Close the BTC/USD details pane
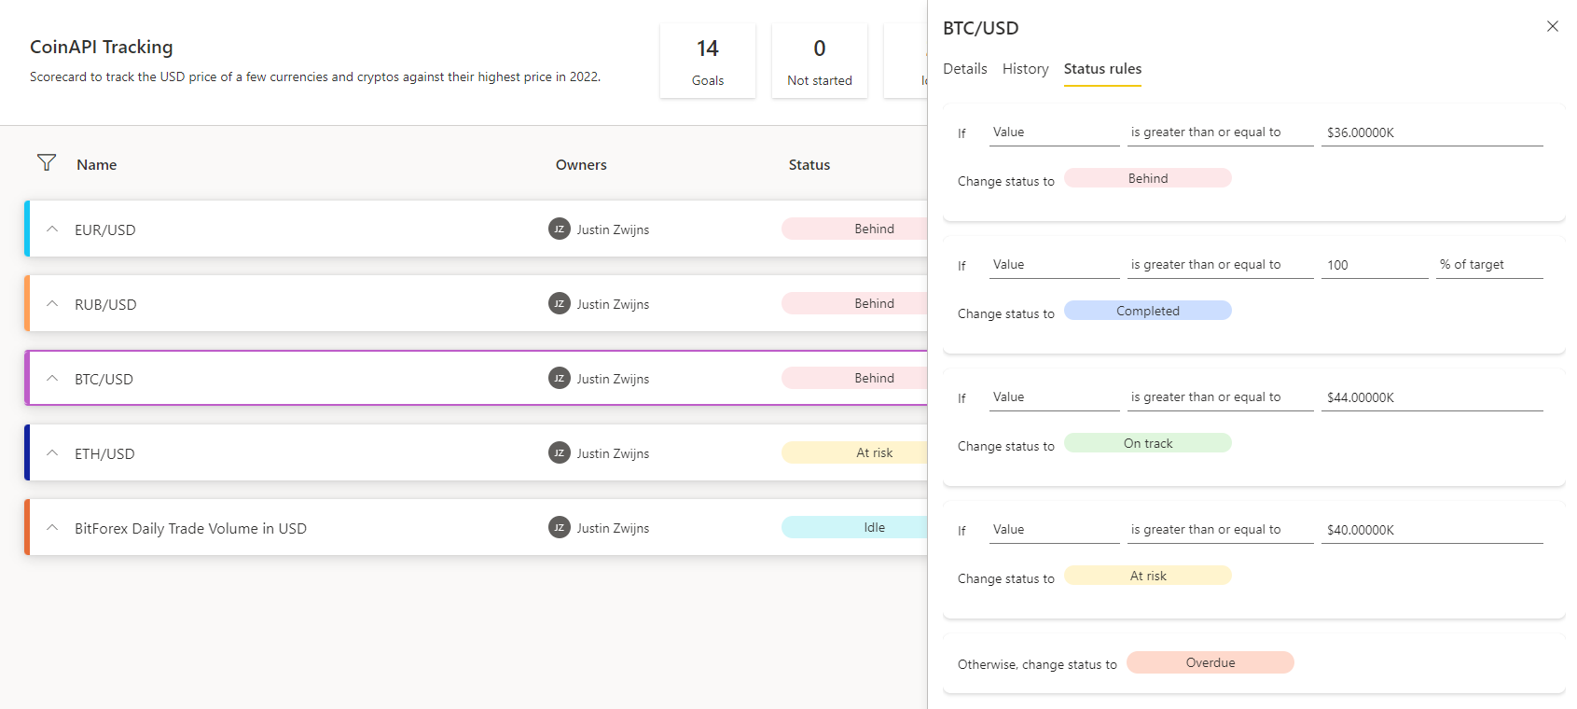Screen dimensions: 1577x709 click(x=1552, y=26)
